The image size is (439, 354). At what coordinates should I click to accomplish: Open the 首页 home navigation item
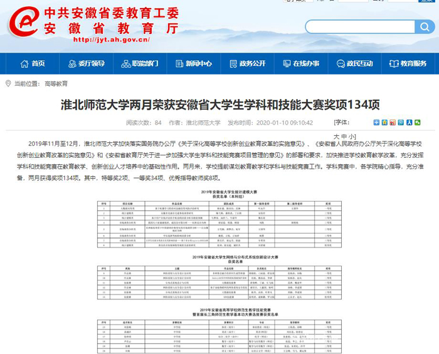[33, 63]
